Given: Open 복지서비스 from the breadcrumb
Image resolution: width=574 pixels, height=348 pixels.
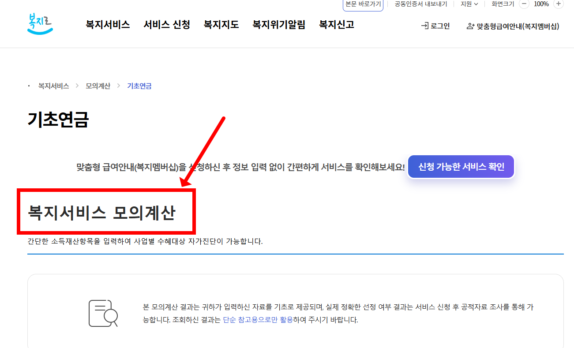Looking at the screenshot, I should pyautogui.click(x=54, y=86).
